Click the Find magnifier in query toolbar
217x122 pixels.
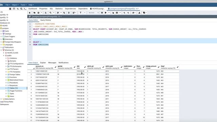coord(51,13)
